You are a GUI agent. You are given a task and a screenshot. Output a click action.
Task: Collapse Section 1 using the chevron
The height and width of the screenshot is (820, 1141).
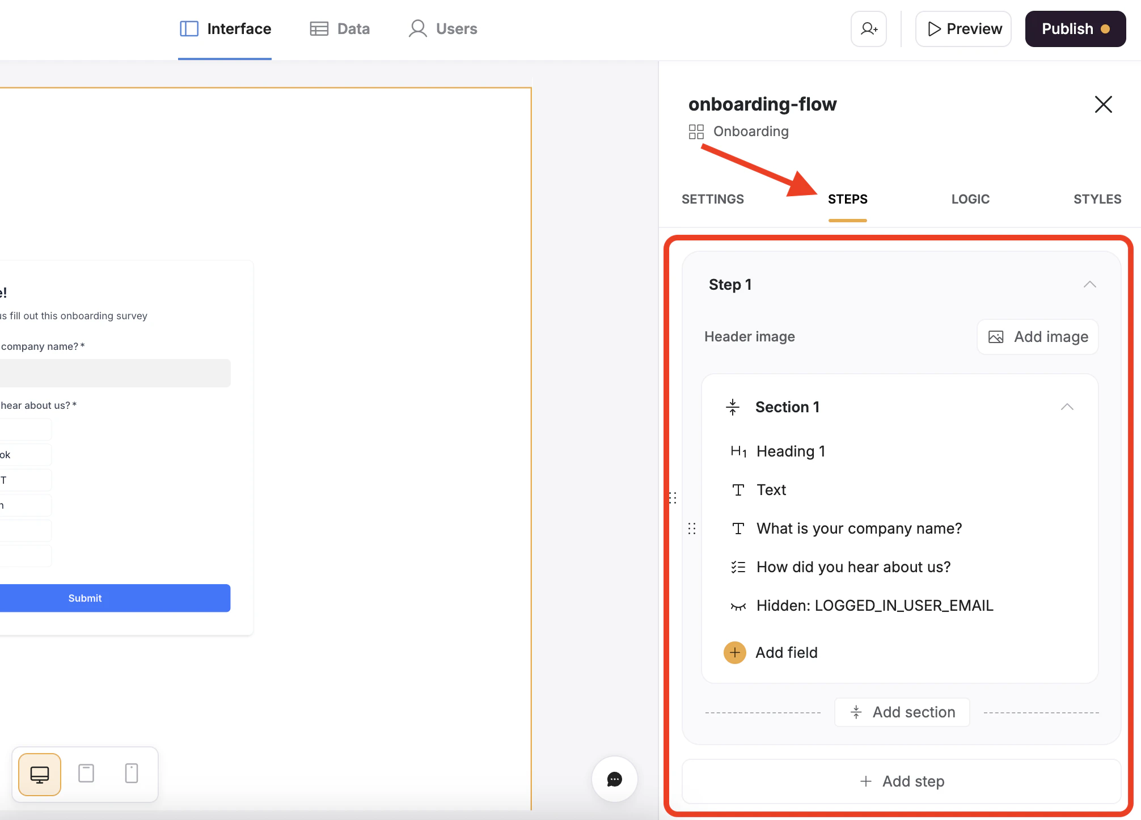tap(1067, 407)
